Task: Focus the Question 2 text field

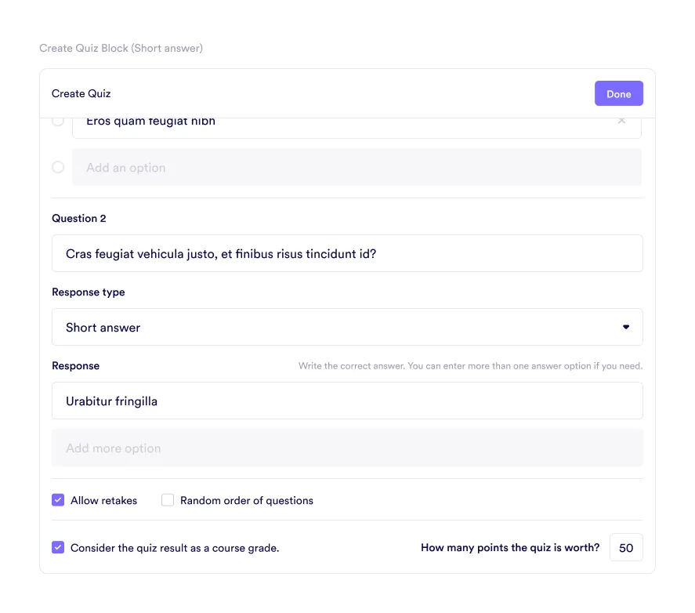Action: pyautogui.click(x=347, y=253)
